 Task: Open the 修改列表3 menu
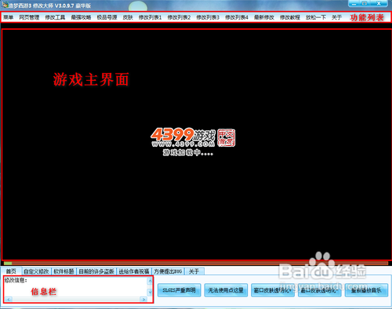click(x=208, y=17)
